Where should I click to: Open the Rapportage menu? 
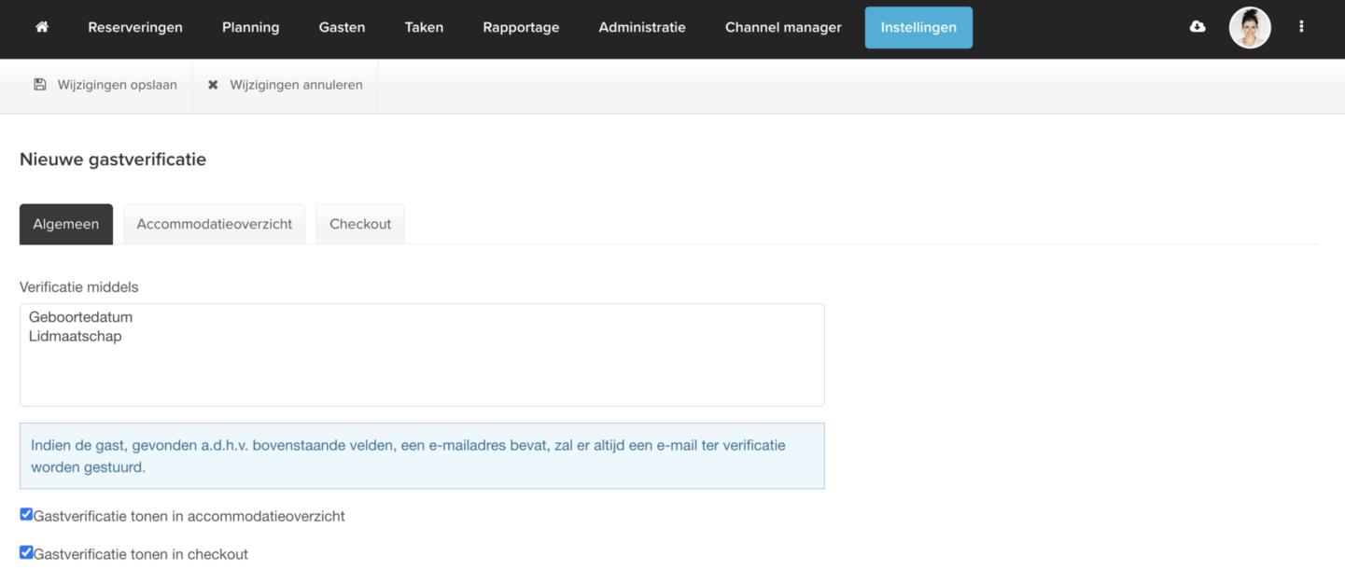coord(521,27)
